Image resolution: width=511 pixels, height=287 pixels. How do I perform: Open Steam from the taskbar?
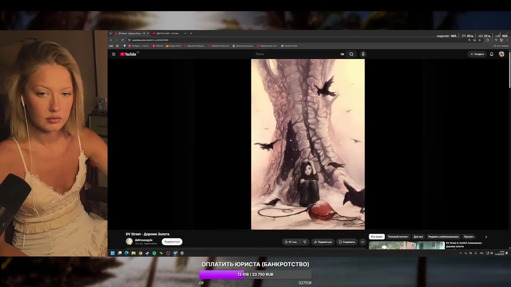pyautogui.click(x=147, y=253)
